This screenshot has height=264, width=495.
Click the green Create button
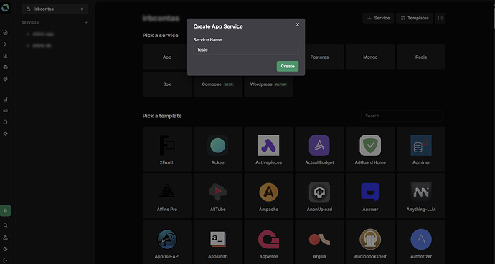coord(288,66)
